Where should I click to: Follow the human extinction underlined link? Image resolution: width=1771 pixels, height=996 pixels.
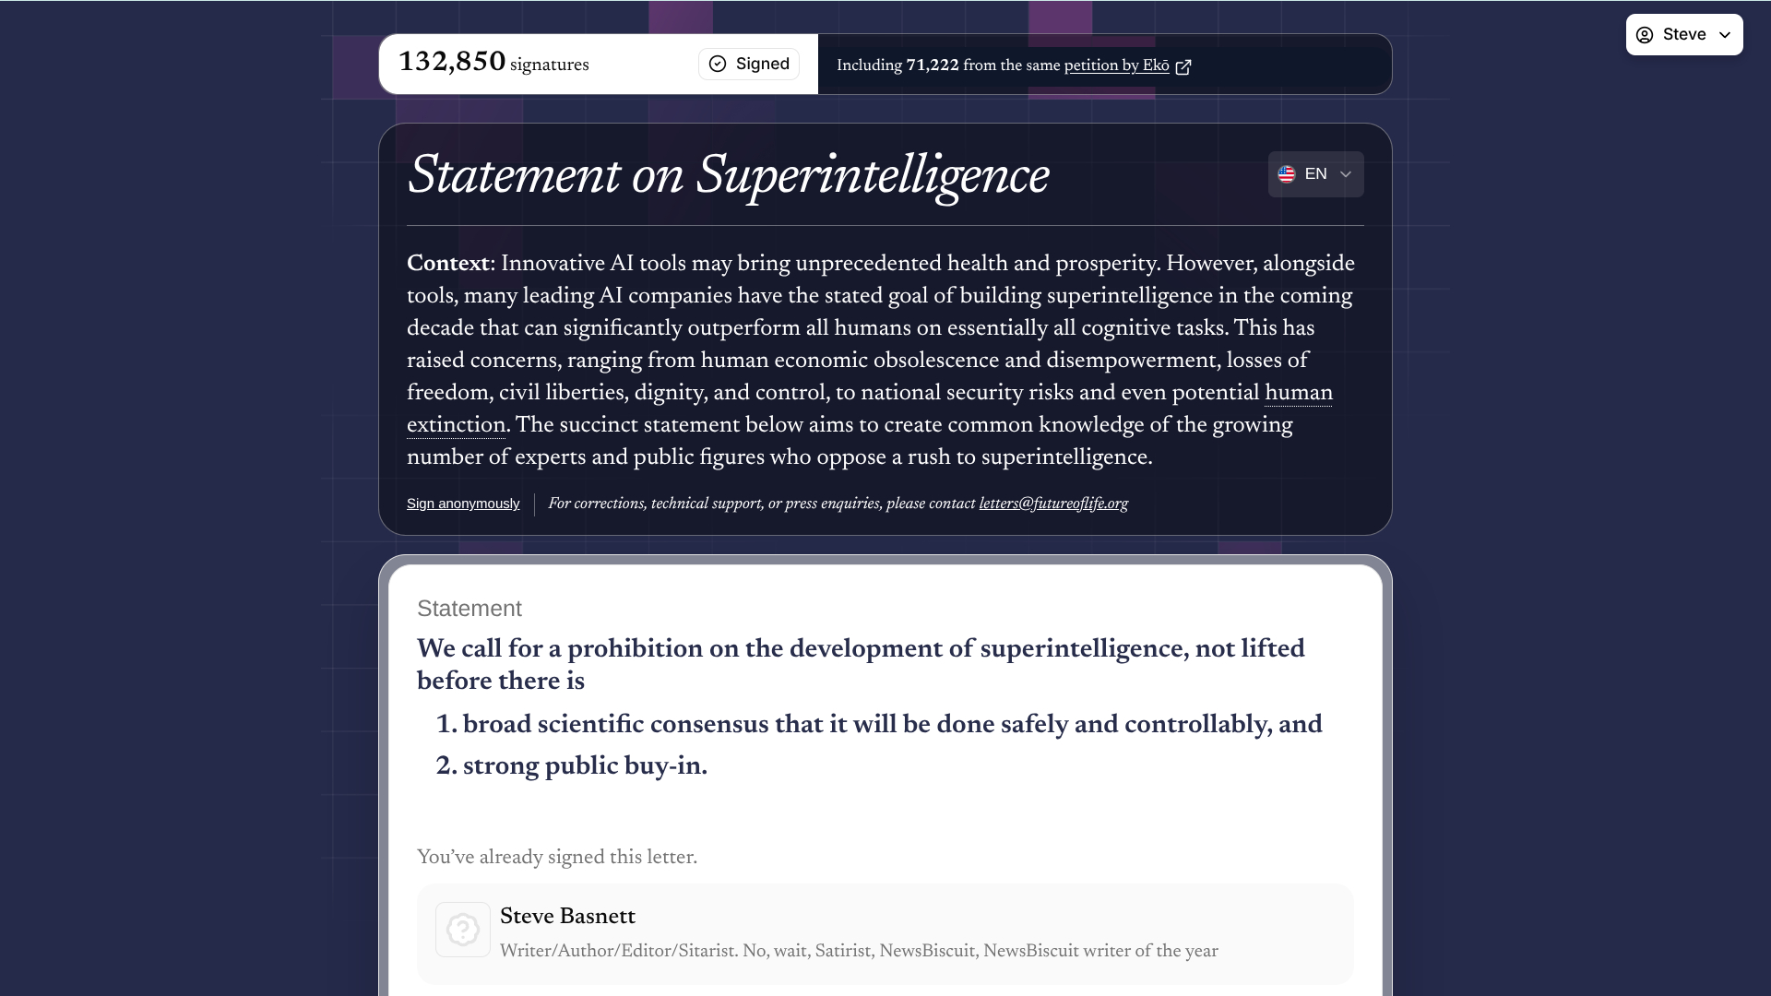pyautogui.click(x=1298, y=393)
